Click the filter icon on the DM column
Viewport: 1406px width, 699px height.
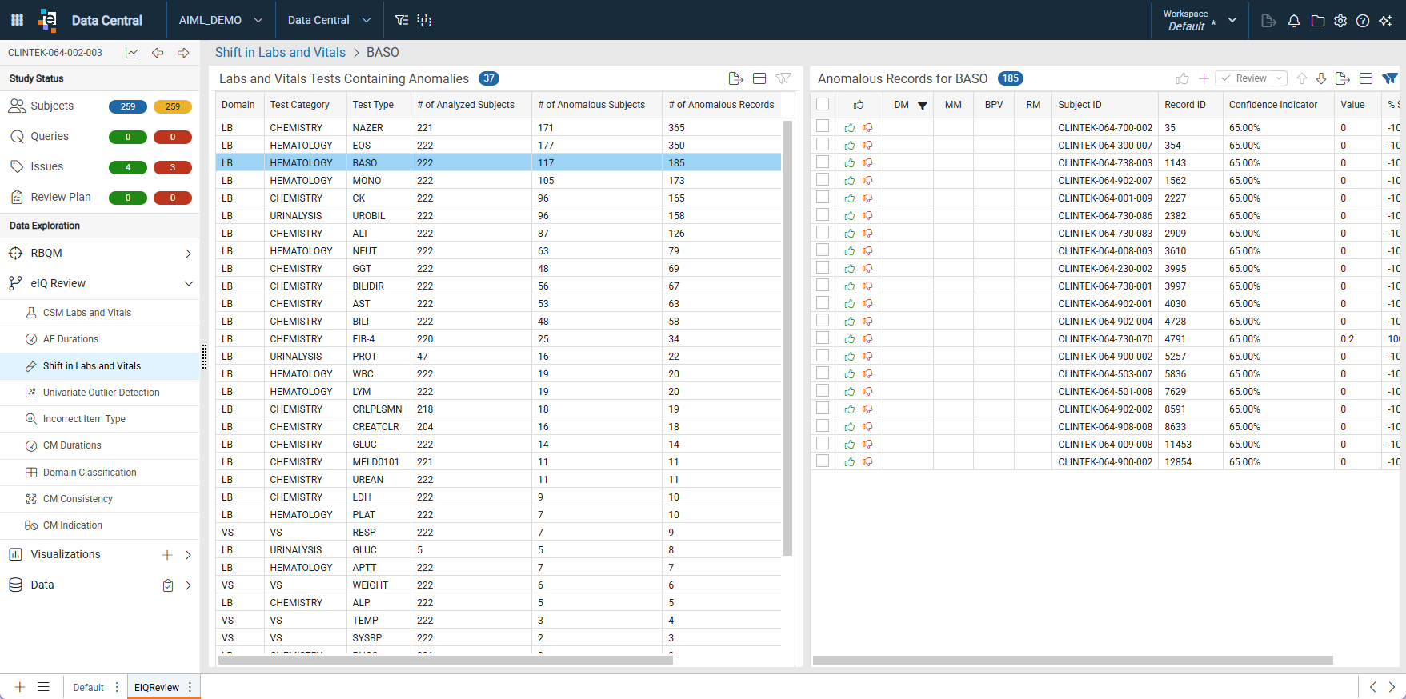[x=923, y=106]
